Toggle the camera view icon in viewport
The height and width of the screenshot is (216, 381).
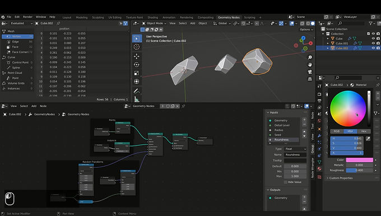tap(310, 72)
